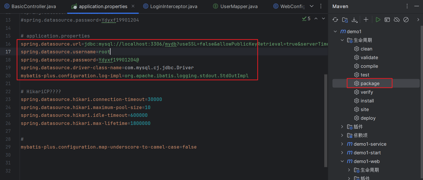Run the clean lifecycle goal

coord(366,49)
